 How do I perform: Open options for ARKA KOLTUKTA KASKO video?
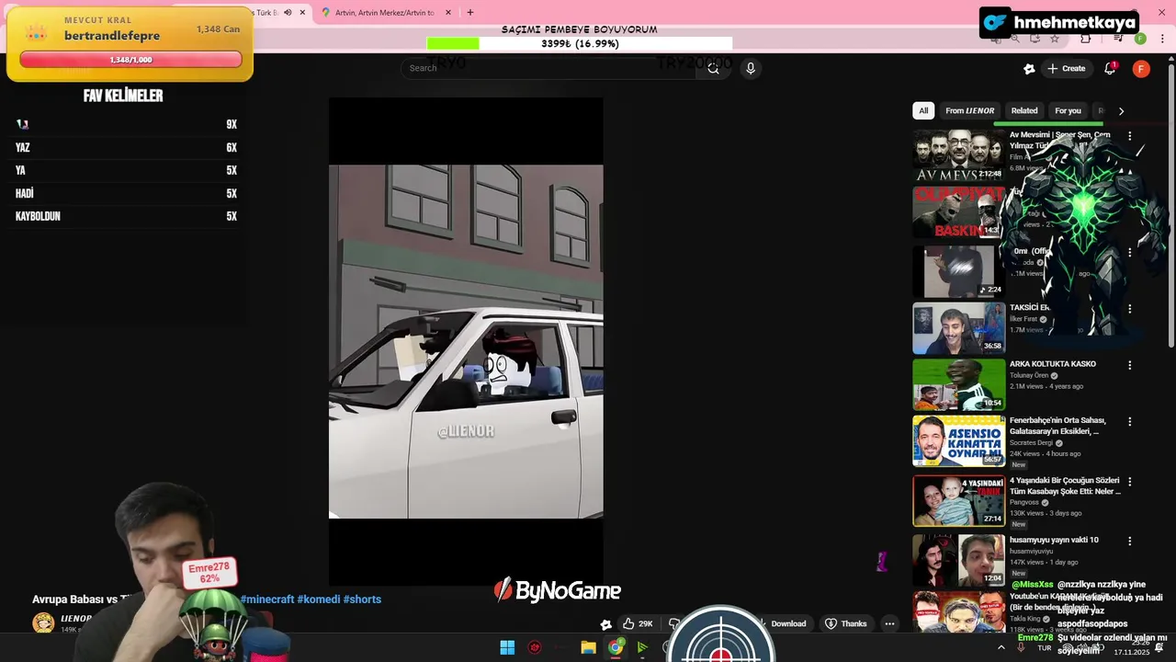pyautogui.click(x=1130, y=365)
